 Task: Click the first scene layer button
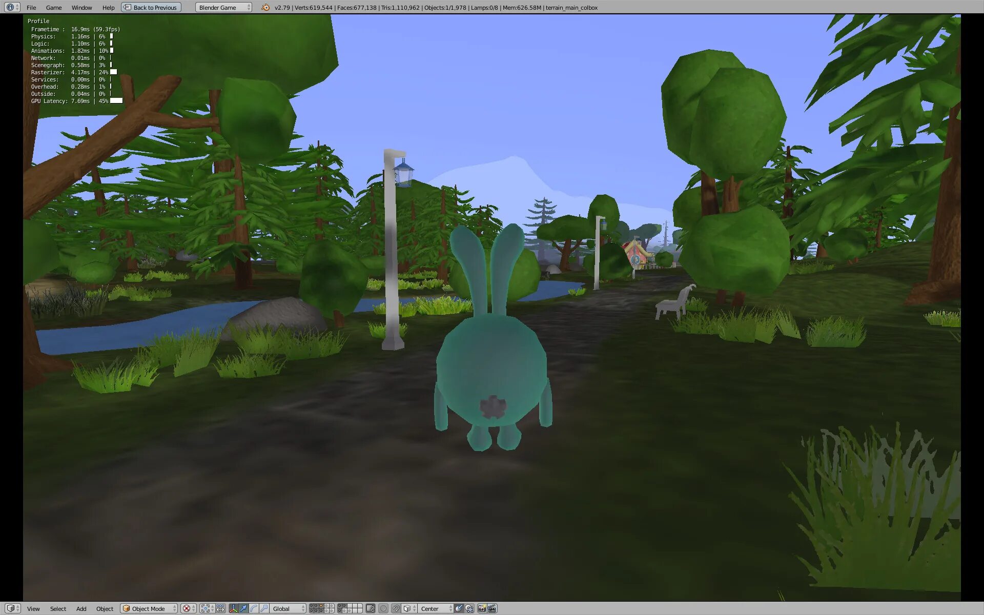(312, 606)
